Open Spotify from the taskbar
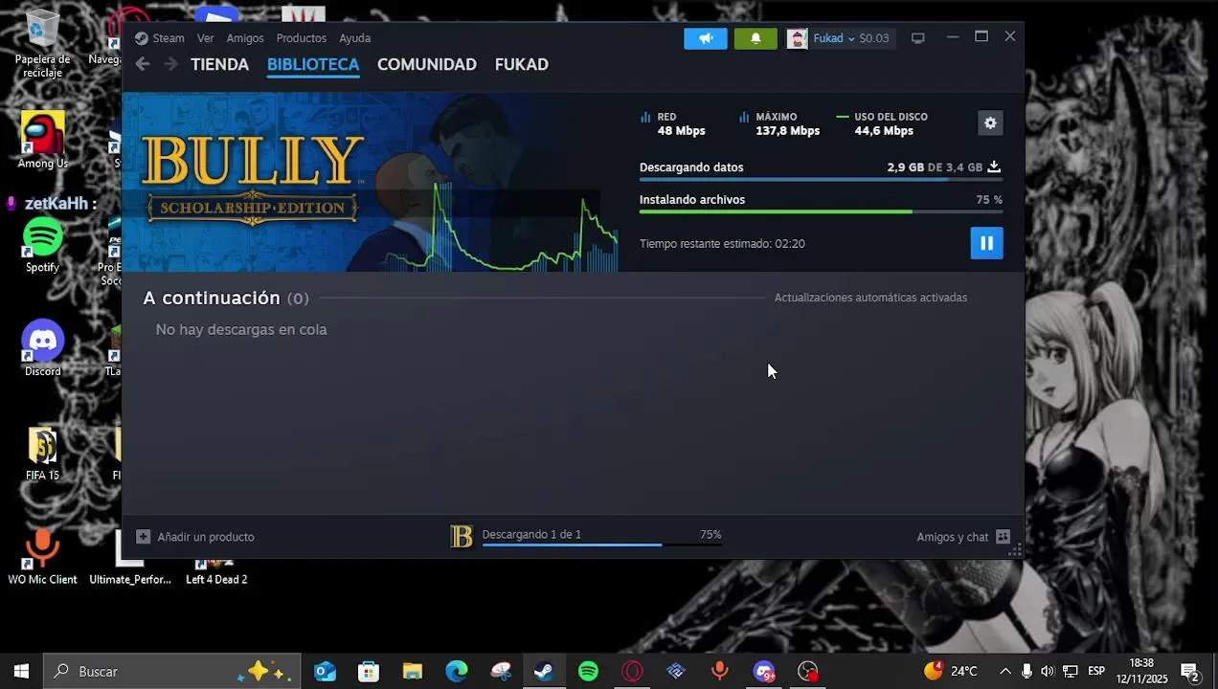 click(x=588, y=672)
